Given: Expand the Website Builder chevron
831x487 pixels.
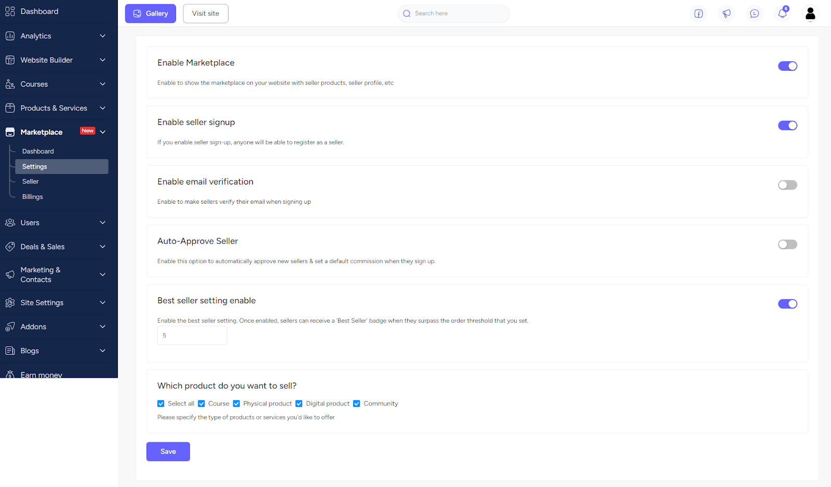Looking at the screenshot, I should click(x=103, y=60).
